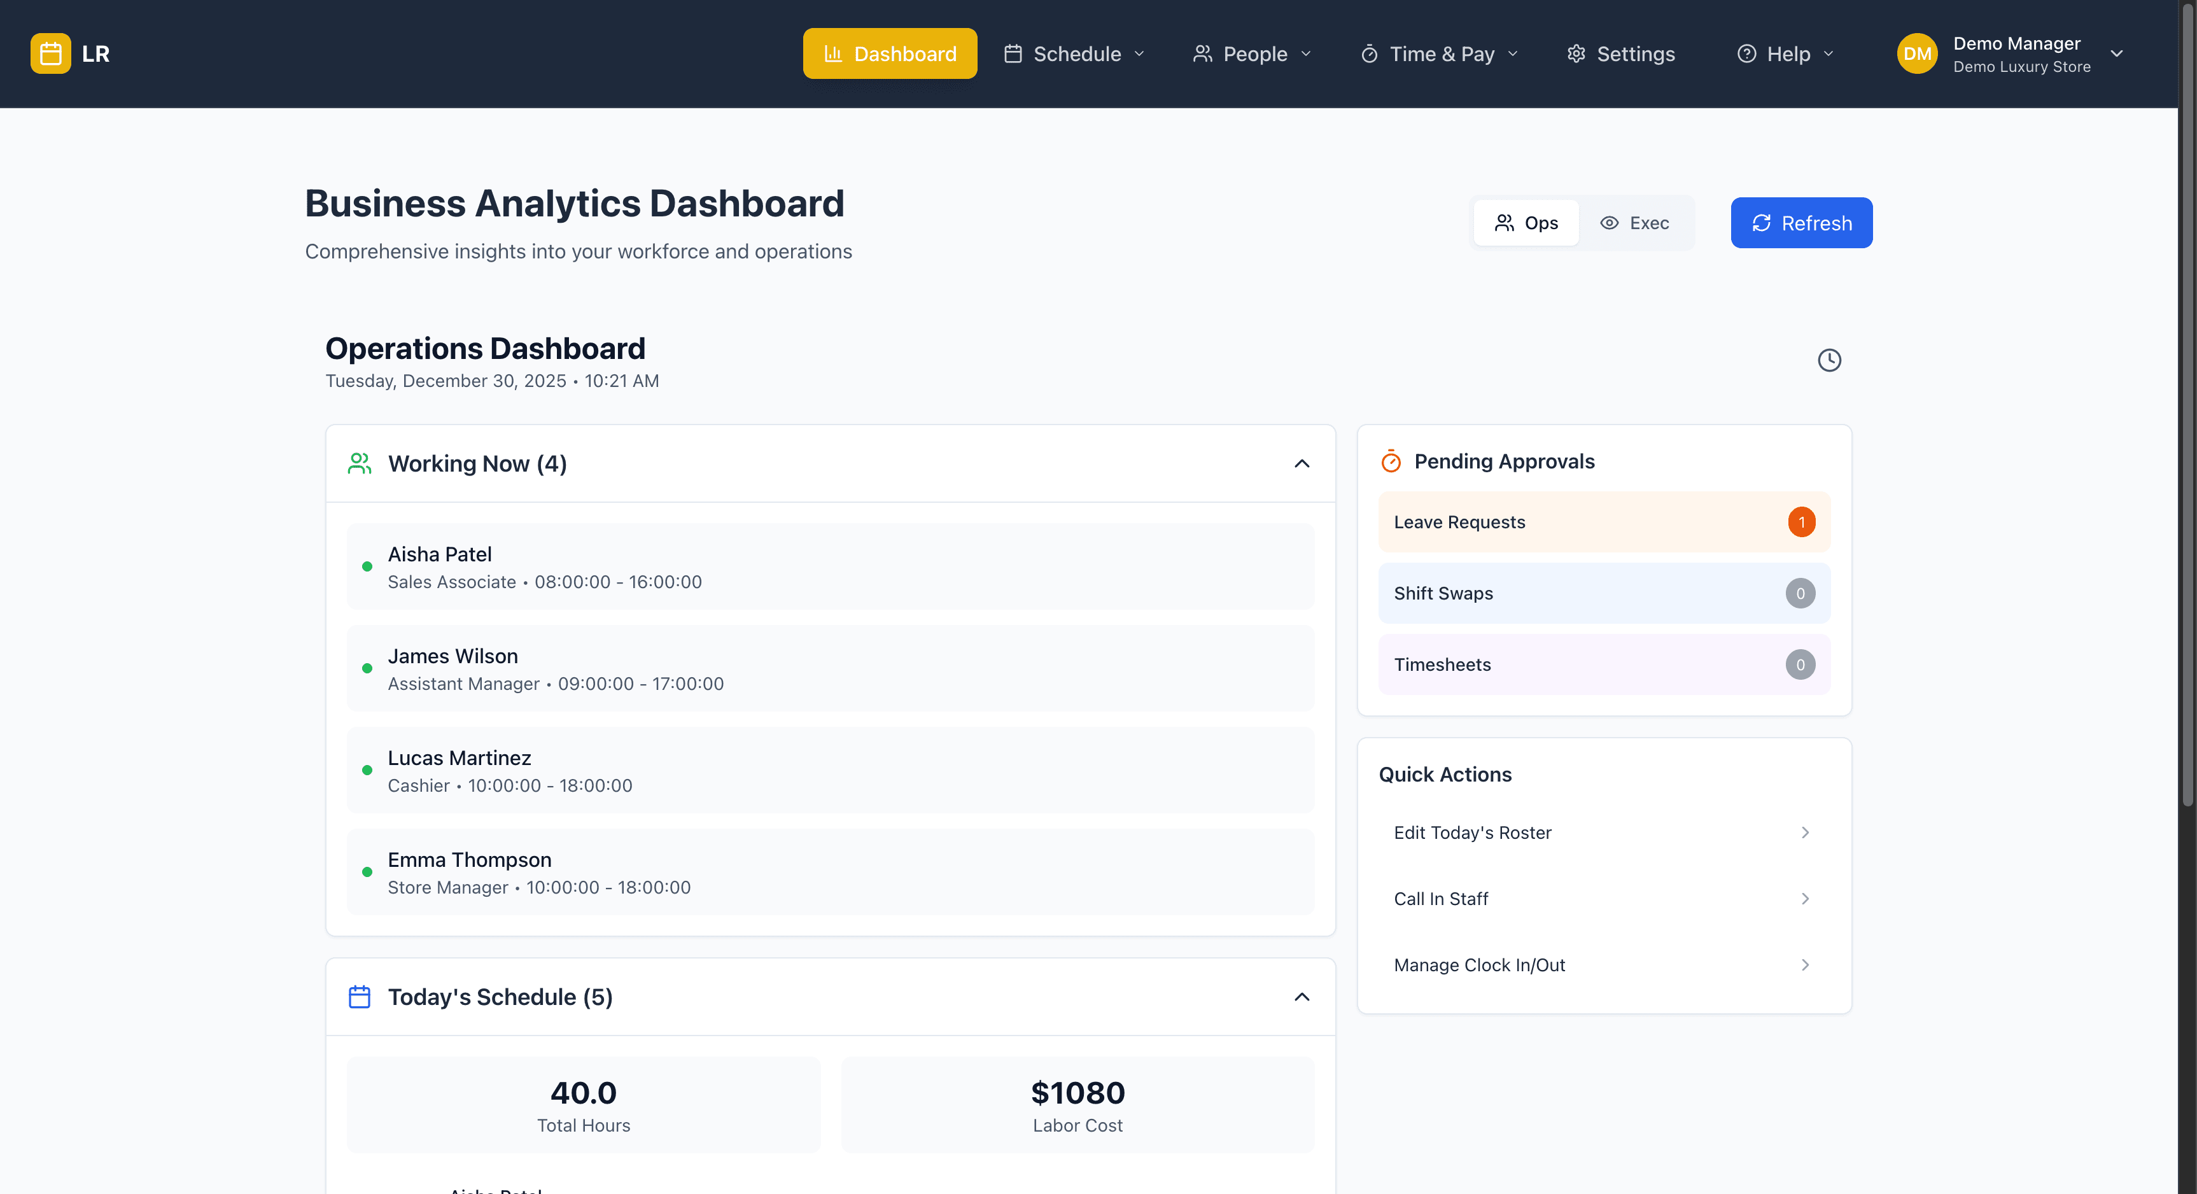
Task: Switch to the Dashboard tab
Action: pos(890,53)
